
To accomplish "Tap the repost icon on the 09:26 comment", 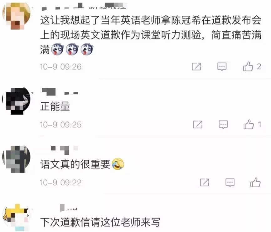I will [x=196, y=66].
